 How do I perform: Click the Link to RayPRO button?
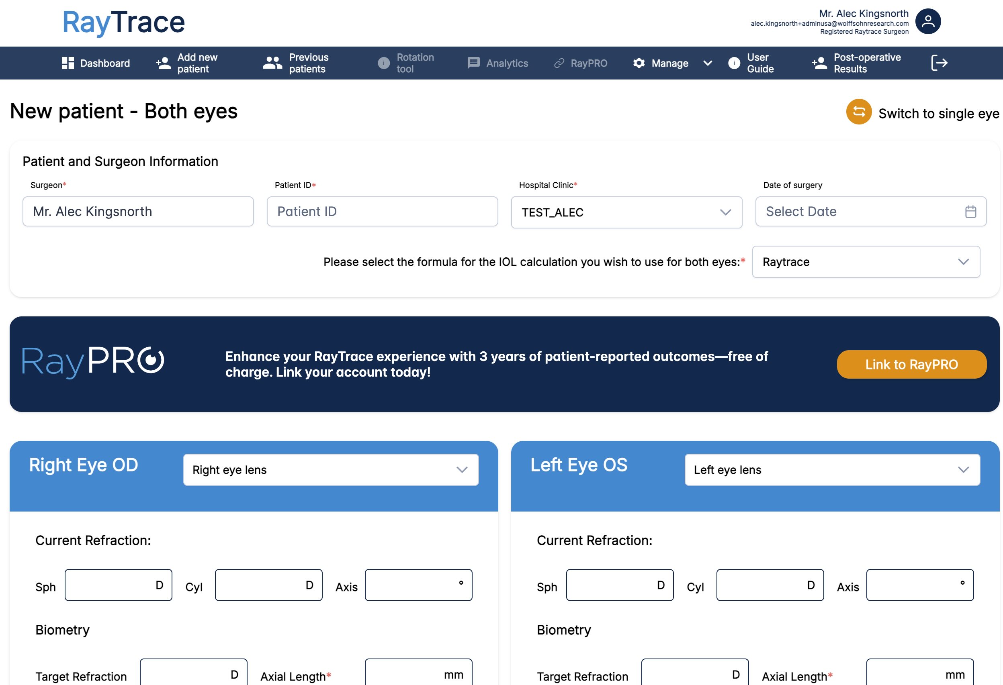911,364
